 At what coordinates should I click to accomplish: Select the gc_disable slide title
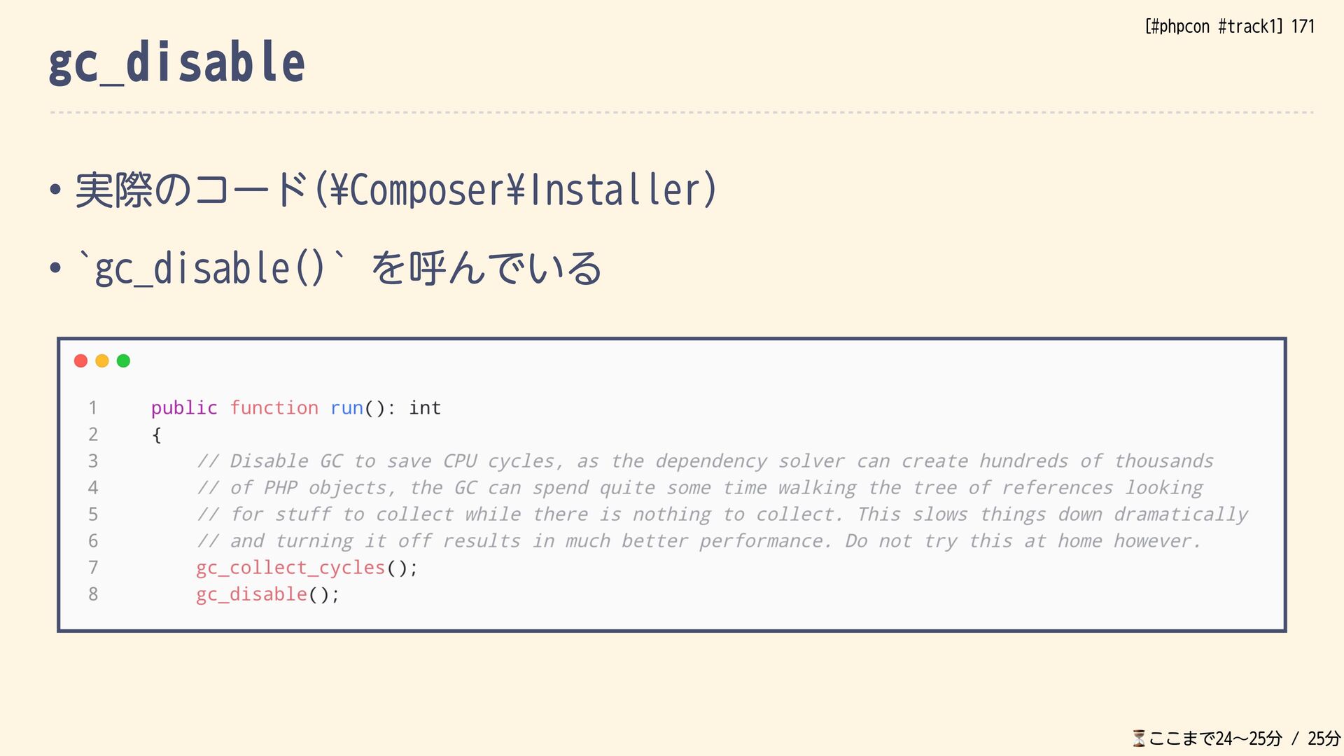[176, 62]
